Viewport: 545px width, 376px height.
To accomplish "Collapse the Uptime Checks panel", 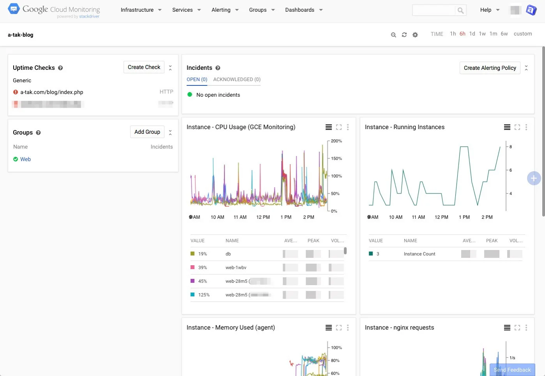I will 170,68.
